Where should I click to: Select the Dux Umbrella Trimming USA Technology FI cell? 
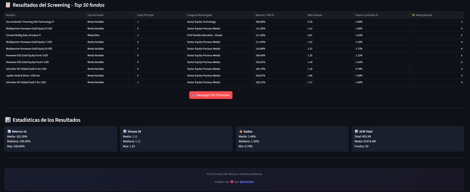tap(45, 22)
